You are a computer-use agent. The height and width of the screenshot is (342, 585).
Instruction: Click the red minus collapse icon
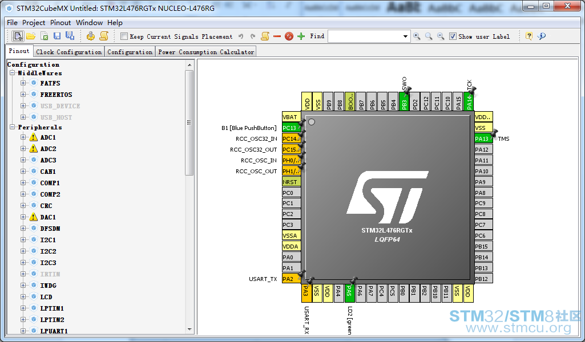click(277, 36)
